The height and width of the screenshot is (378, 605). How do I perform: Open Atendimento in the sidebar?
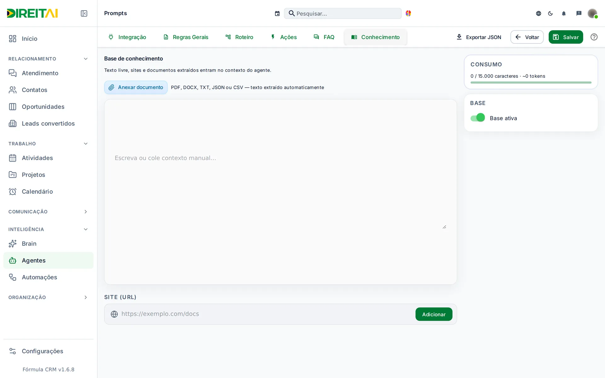(x=48, y=73)
